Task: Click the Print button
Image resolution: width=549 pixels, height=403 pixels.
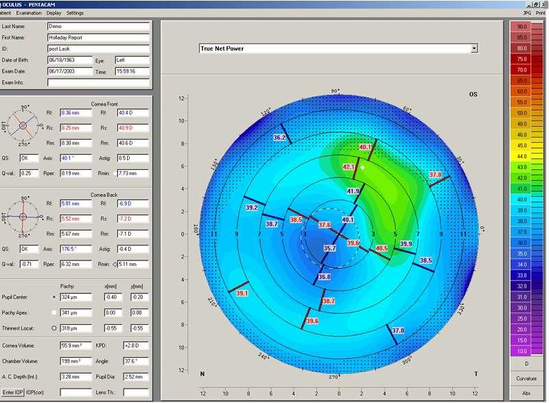Action: (x=540, y=13)
